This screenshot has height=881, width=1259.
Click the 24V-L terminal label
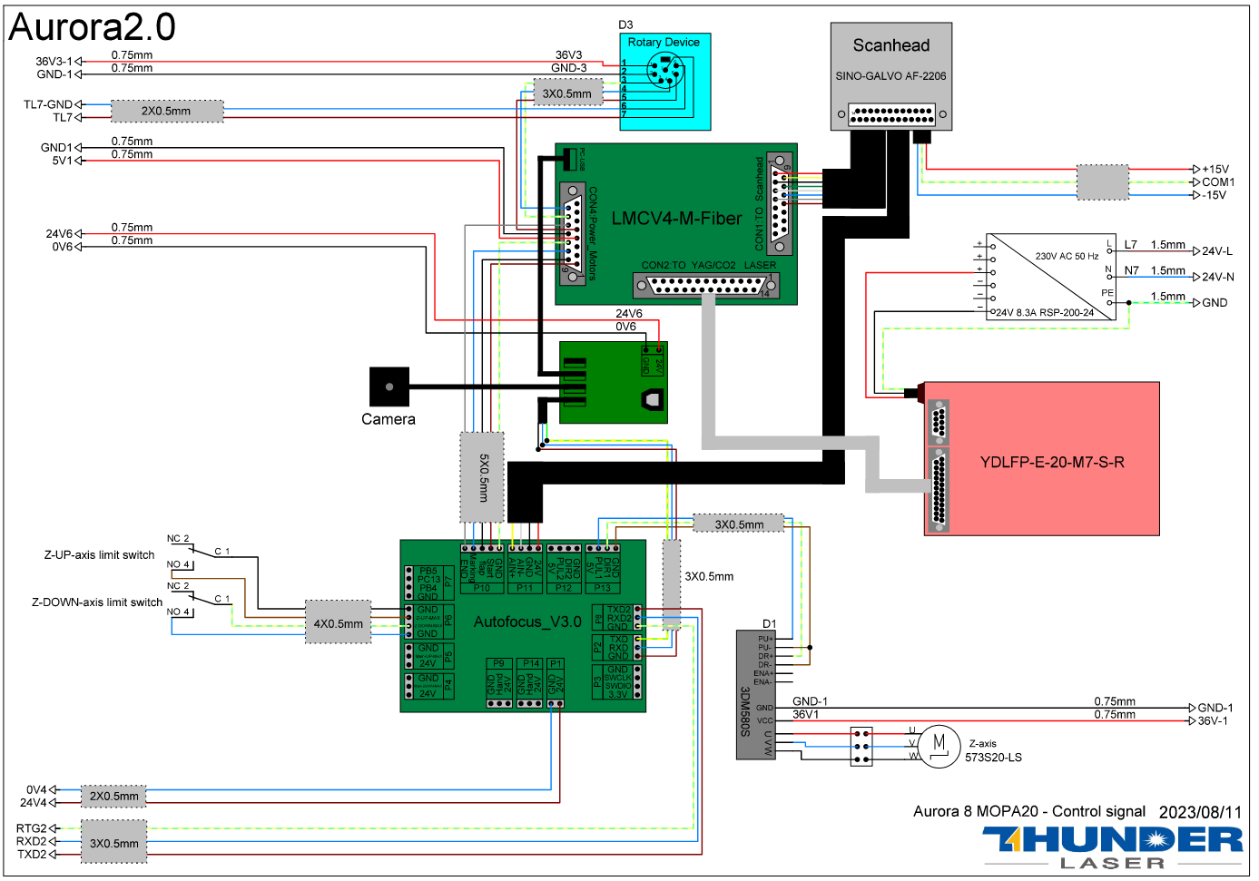[1217, 251]
